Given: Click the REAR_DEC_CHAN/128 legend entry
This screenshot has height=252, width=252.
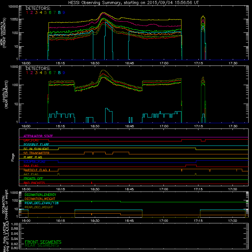Looking at the screenshot, I should pyautogui.click(x=42, y=203).
